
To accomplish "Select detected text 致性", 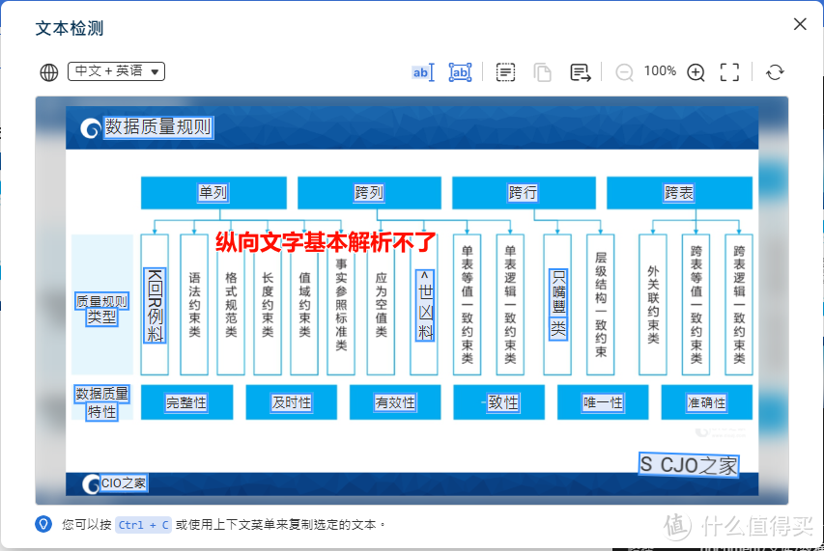I will point(503,403).
